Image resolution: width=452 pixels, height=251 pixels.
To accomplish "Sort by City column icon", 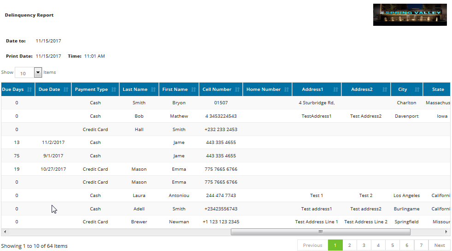I will click(x=417, y=90).
